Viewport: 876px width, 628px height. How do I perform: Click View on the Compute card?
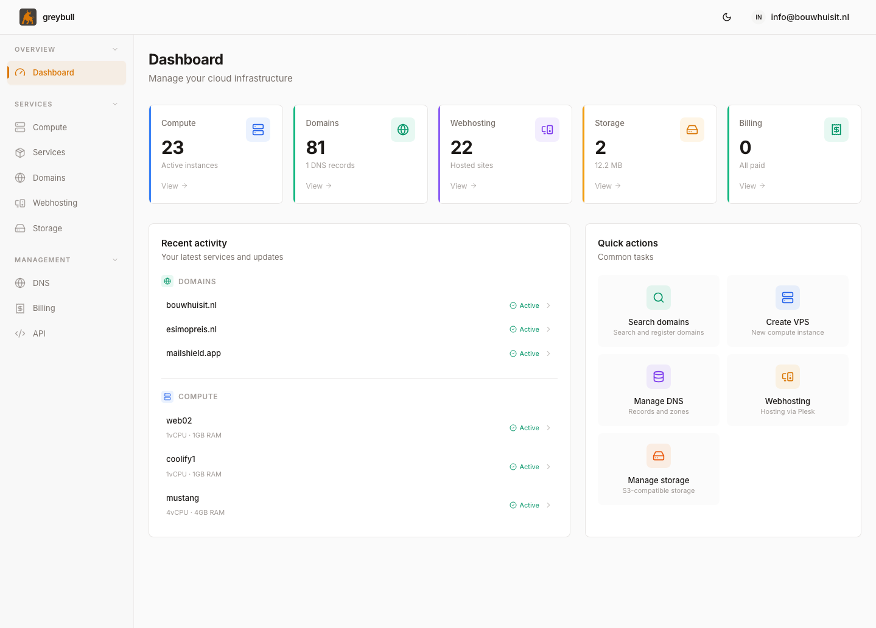tap(174, 186)
